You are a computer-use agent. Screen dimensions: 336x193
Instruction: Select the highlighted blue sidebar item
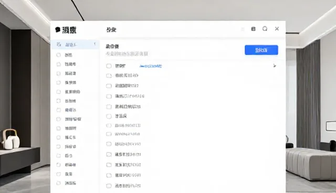[x=75, y=45]
